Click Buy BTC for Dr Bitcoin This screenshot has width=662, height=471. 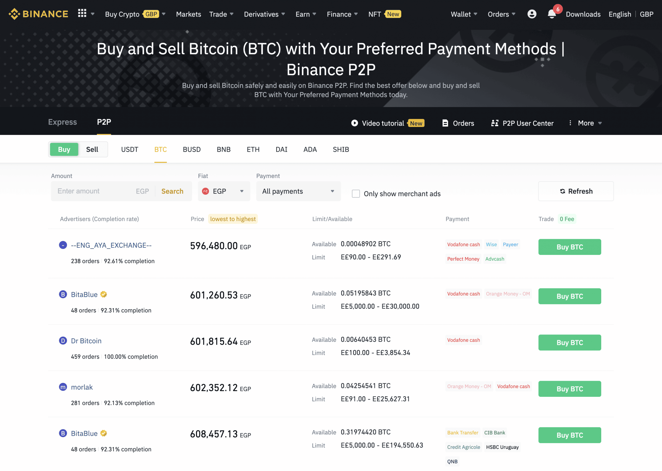point(570,343)
